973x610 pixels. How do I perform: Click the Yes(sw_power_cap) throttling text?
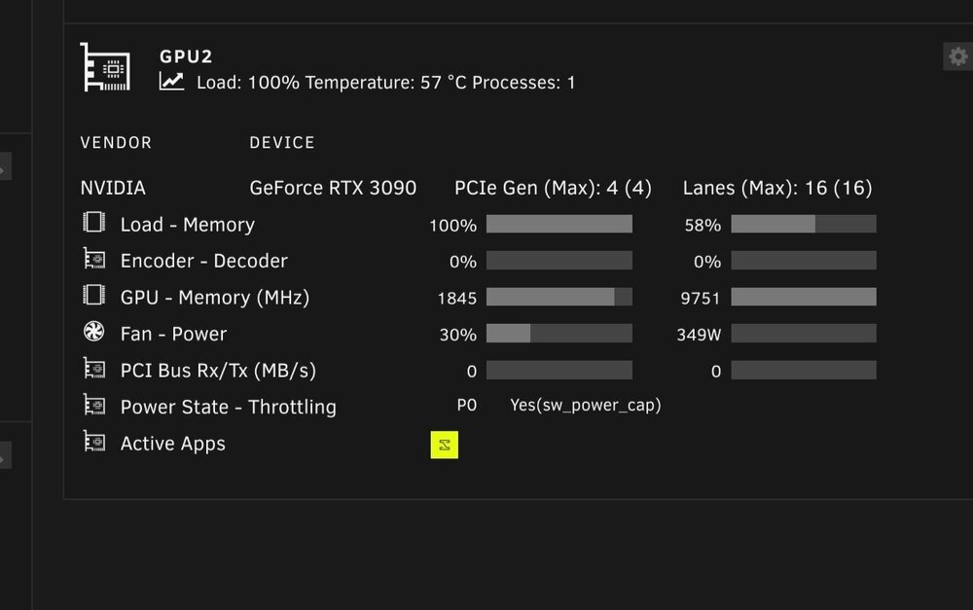coord(585,406)
